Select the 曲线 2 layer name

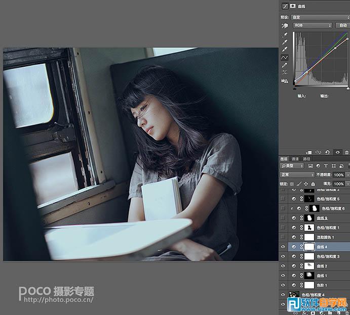tap(322, 266)
